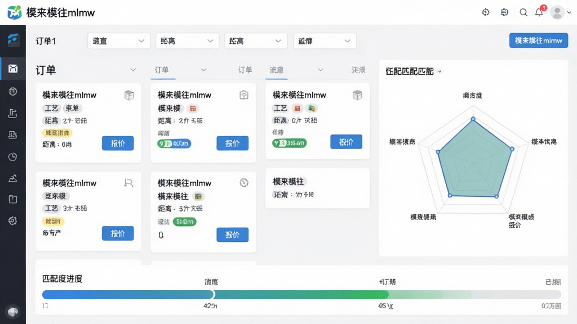Image resolution: width=577 pixels, height=324 pixels.
Task: Open the square box icon above the sidebar gear
Action: pyautogui.click(x=13, y=200)
